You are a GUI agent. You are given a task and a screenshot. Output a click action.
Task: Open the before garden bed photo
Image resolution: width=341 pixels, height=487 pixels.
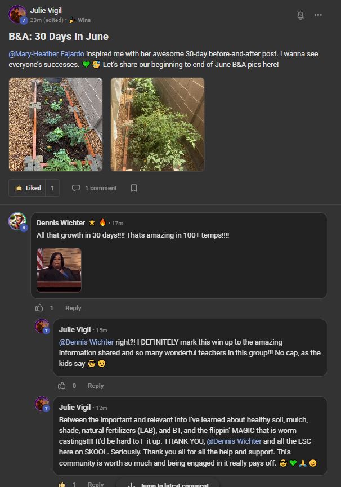[56, 124]
